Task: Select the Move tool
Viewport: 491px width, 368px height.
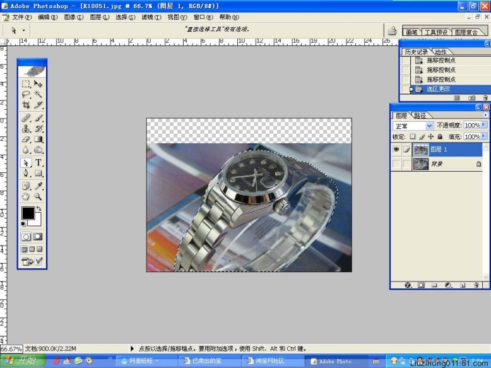Action: pyautogui.click(x=38, y=83)
